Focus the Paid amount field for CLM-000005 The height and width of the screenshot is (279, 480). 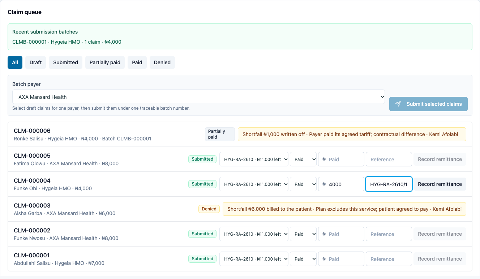[x=341, y=159]
